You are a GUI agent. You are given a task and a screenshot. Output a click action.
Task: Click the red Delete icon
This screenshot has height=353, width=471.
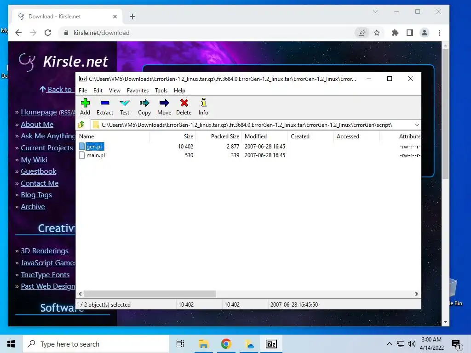point(184,103)
